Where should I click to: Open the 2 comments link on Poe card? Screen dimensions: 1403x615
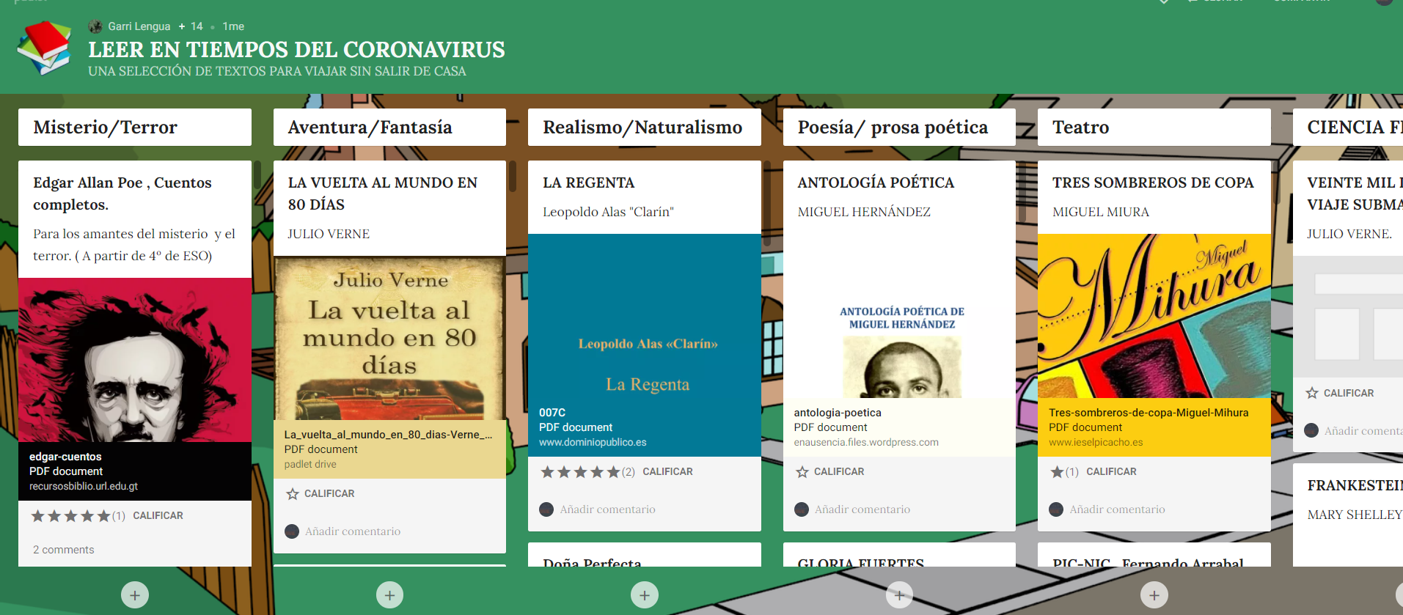pos(64,550)
